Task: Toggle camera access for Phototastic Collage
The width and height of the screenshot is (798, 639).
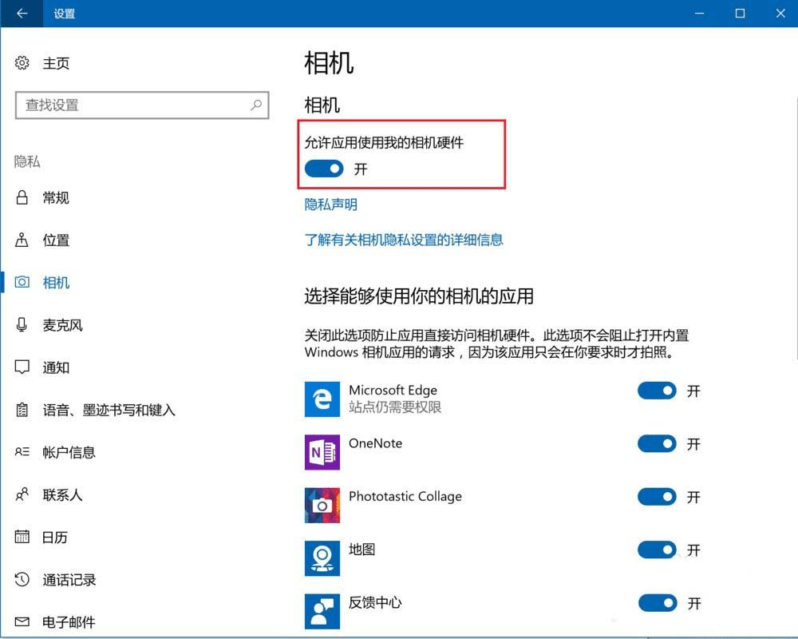Action: (x=657, y=497)
